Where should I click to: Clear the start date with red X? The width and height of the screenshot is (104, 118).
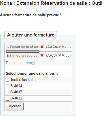tap(42, 47)
